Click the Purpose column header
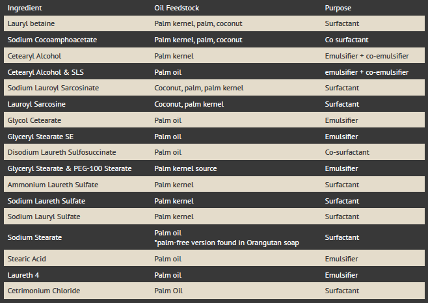This screenshot has width=428, height=303. 338,8
